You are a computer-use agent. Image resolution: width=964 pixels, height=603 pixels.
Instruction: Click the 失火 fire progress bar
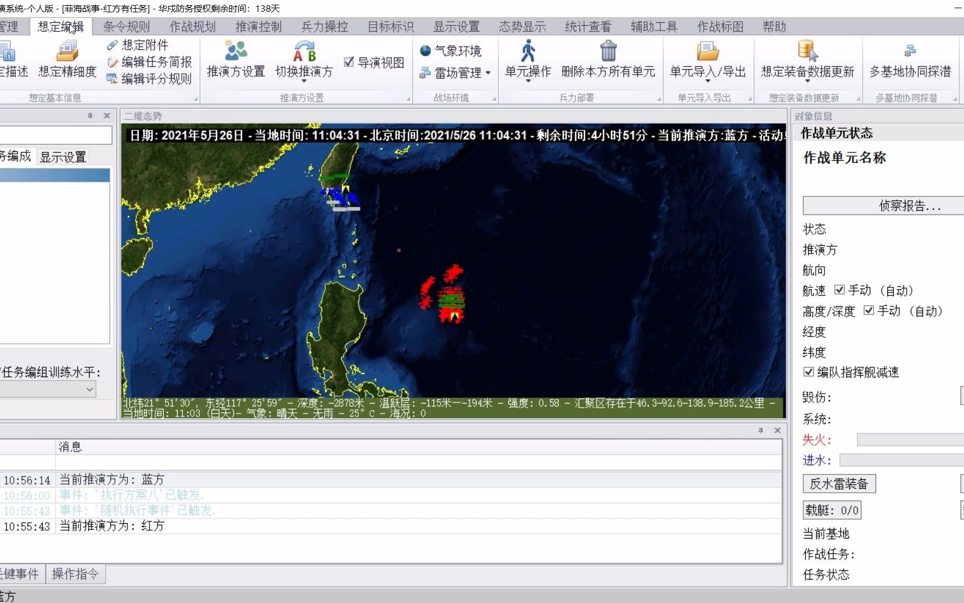[910, 439]
